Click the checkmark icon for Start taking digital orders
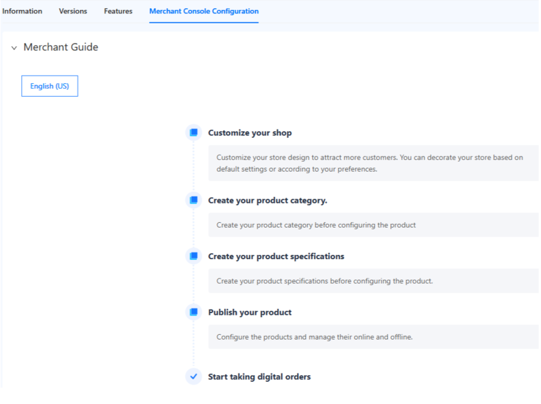The height and width of the screenshot is (404, 541). [x=194, y=376]
